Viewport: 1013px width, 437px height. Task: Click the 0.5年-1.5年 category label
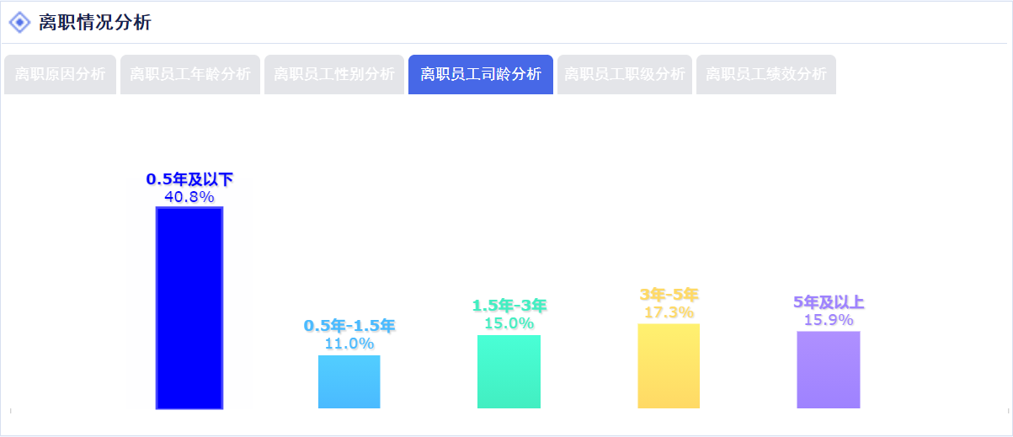pos(349,326)
